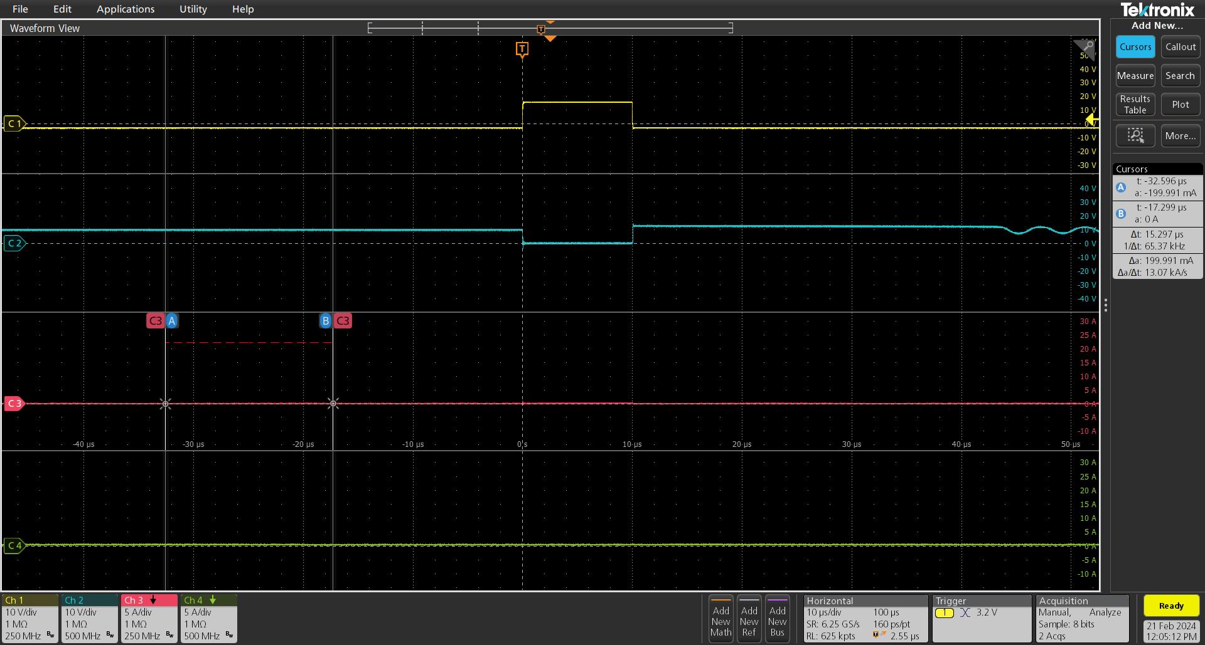Select the C1 channel handle
The image size is (1205, 645).
(14, 123)
